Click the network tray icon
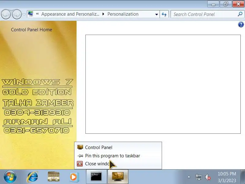Image resolution: width=245 pixels, height=184 pixels. pyautogui.click(x=198, y=177)
